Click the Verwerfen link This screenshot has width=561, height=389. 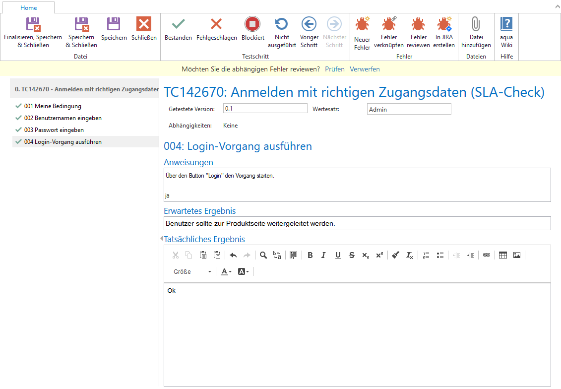tap(365, 69)
